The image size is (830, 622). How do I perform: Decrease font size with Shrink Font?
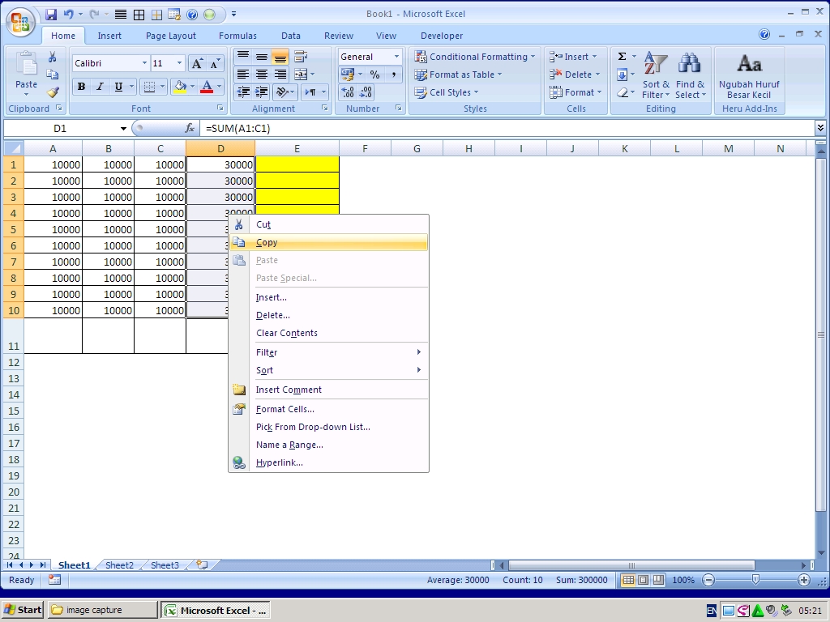(214, 63)
